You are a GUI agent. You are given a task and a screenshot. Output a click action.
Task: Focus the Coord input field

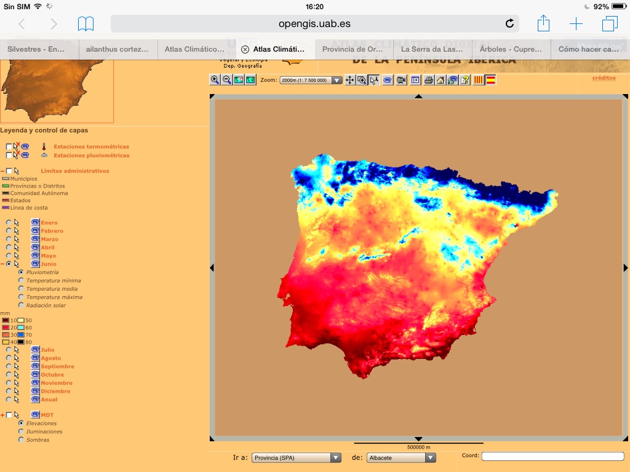point(553,456)
